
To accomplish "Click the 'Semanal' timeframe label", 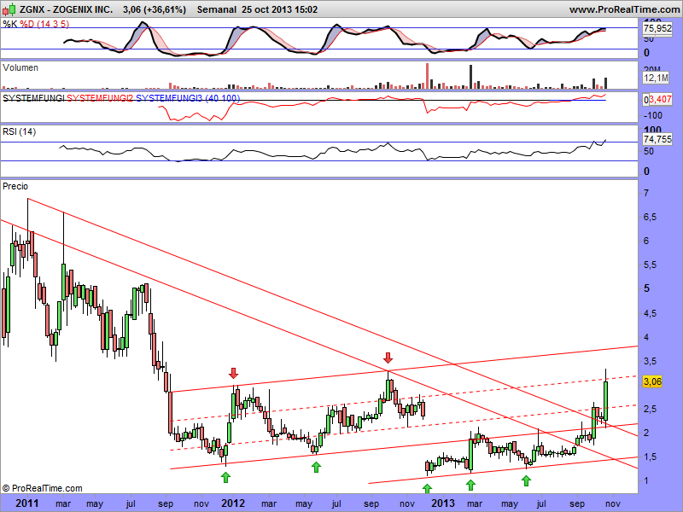I will click(217, 9).
